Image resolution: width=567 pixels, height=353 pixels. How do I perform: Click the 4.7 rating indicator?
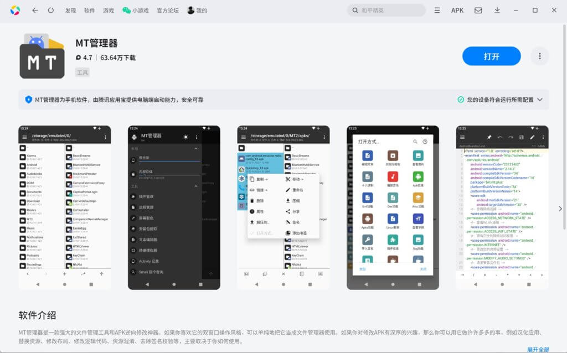point(84,58)
